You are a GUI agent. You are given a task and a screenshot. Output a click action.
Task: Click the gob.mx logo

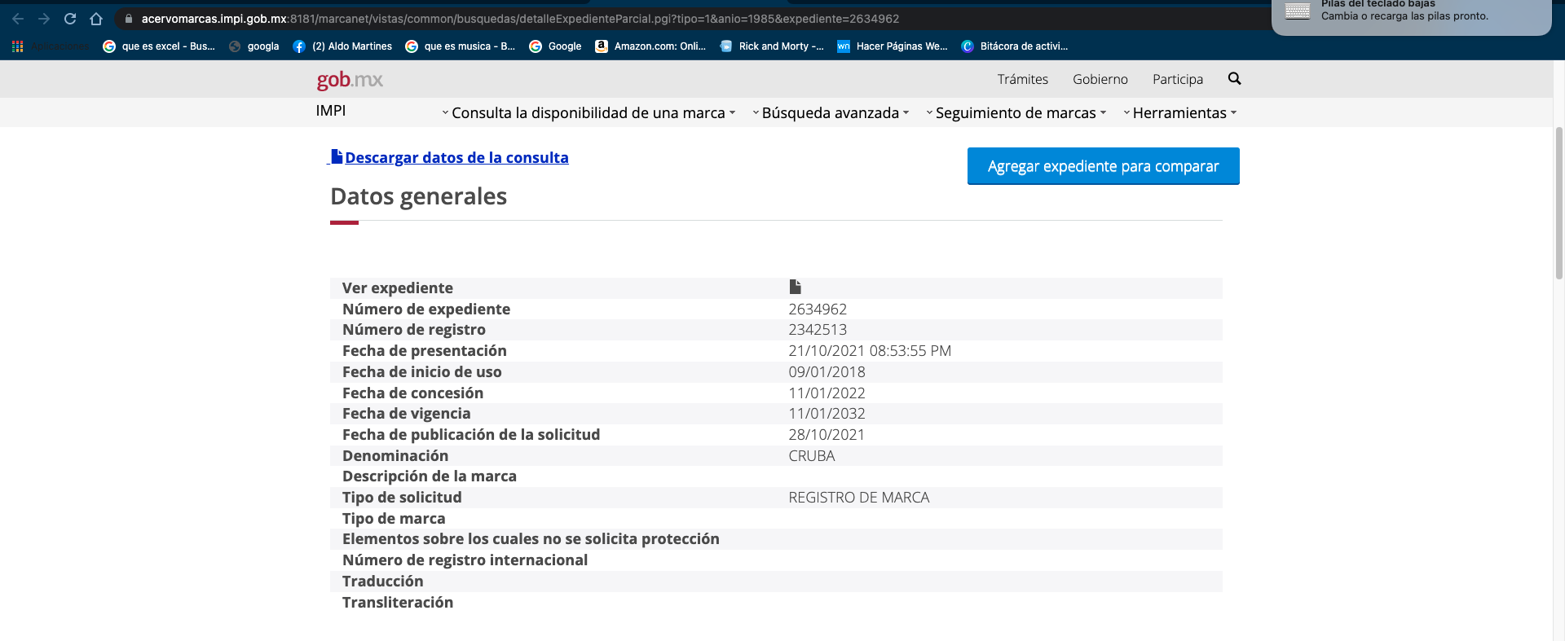coord(350,80)
